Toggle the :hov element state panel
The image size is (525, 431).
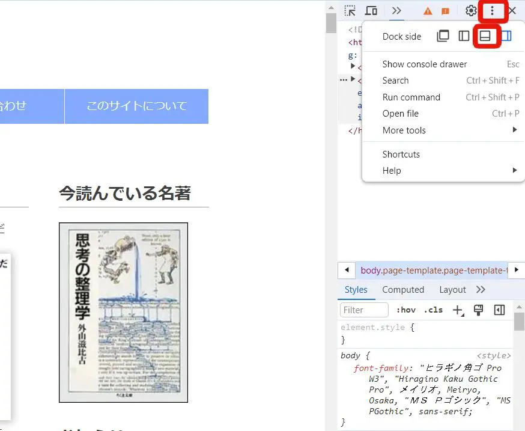coord(405,310)
